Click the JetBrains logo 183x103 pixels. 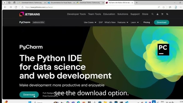(x=30, y=14)
